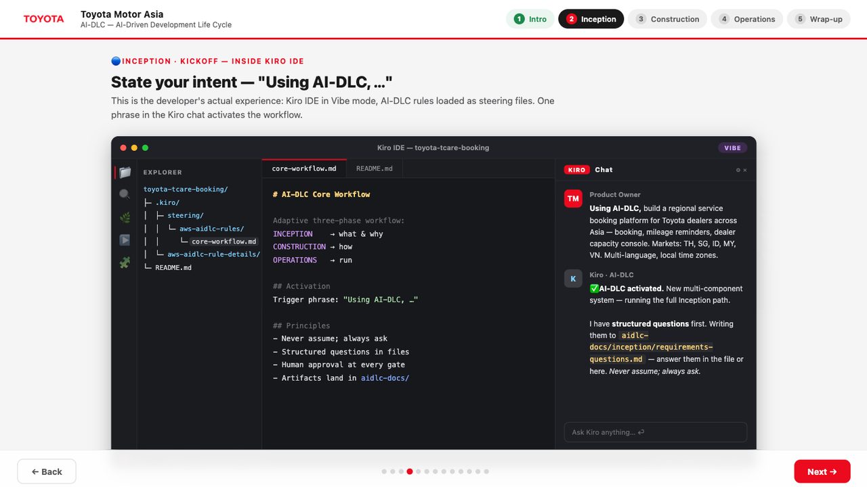This screenshot has height=487, width=867.
Task: Click the active red pagination dot
Action: (x=410, y=471)
